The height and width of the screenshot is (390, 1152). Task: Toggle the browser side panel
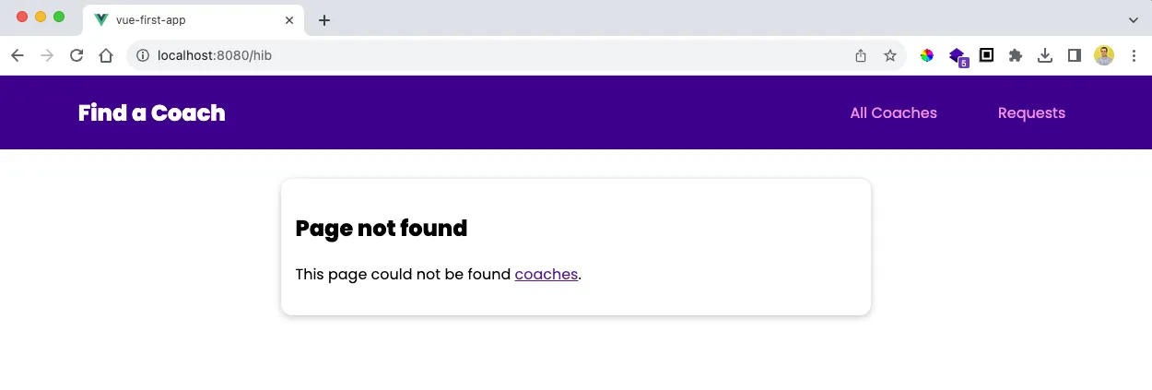[1075, 55]
